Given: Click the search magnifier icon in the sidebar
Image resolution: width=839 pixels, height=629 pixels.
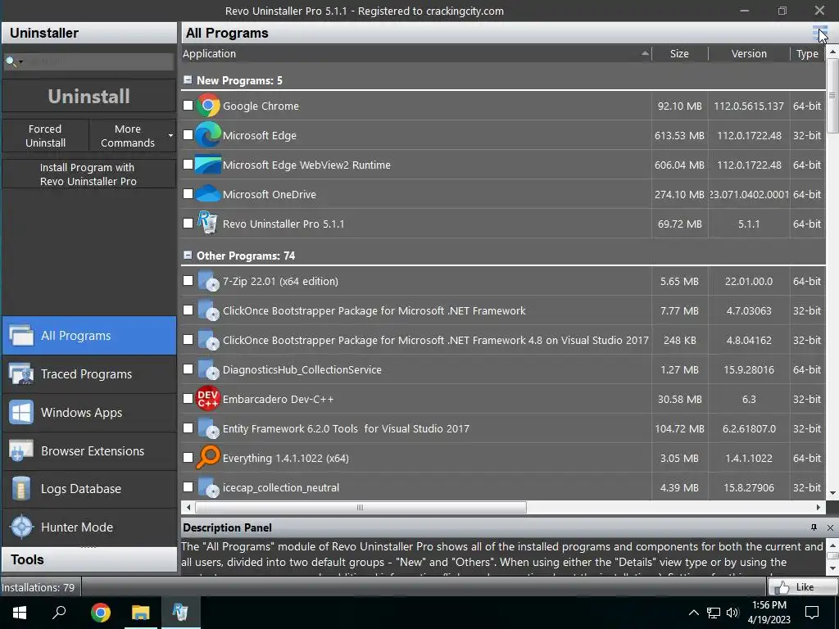Looking at the screenshot, I should (10, 61).
